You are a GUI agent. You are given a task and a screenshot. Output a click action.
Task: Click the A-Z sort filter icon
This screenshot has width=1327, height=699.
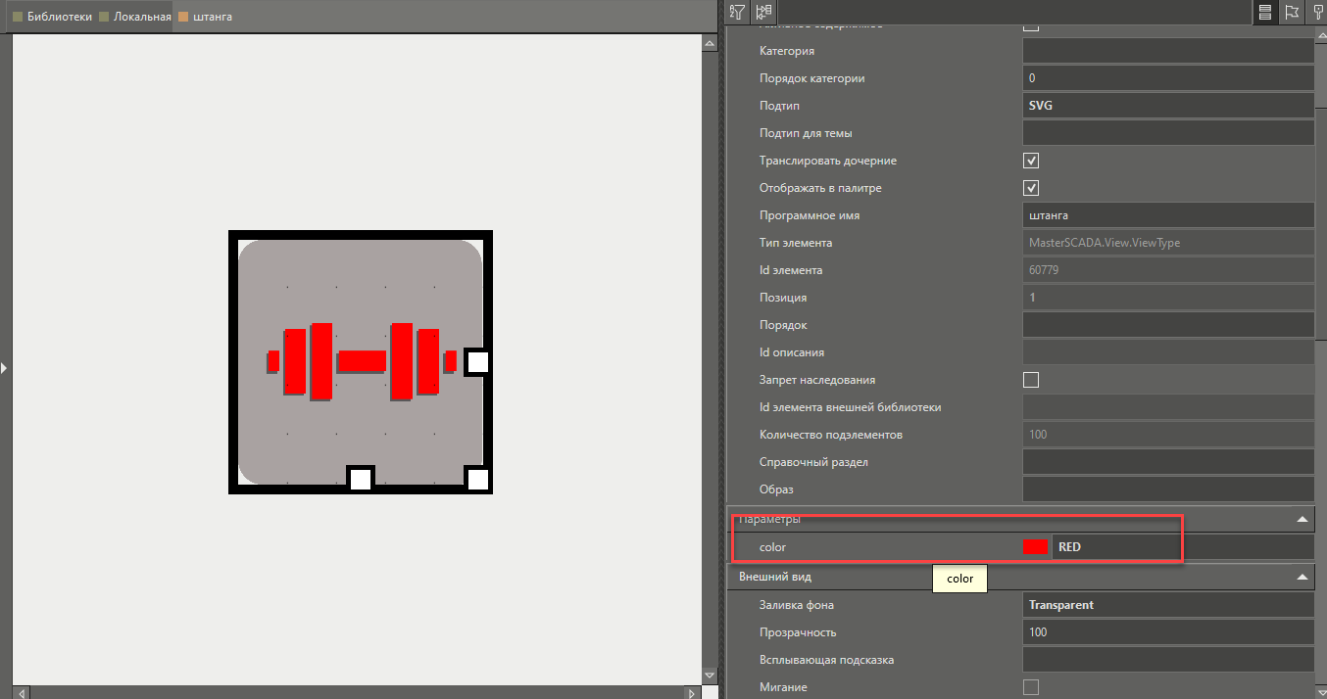(x=736, y=12)
